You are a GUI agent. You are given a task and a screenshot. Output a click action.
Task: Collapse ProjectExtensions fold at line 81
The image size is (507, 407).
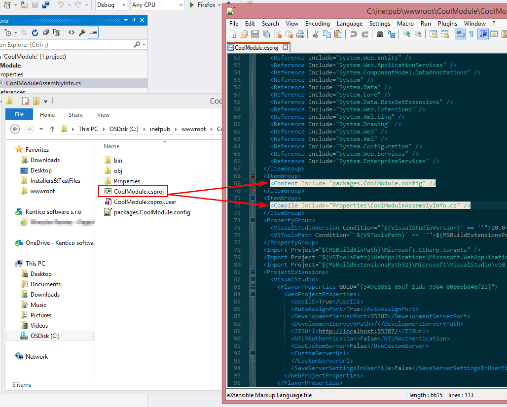coord(253,272)
